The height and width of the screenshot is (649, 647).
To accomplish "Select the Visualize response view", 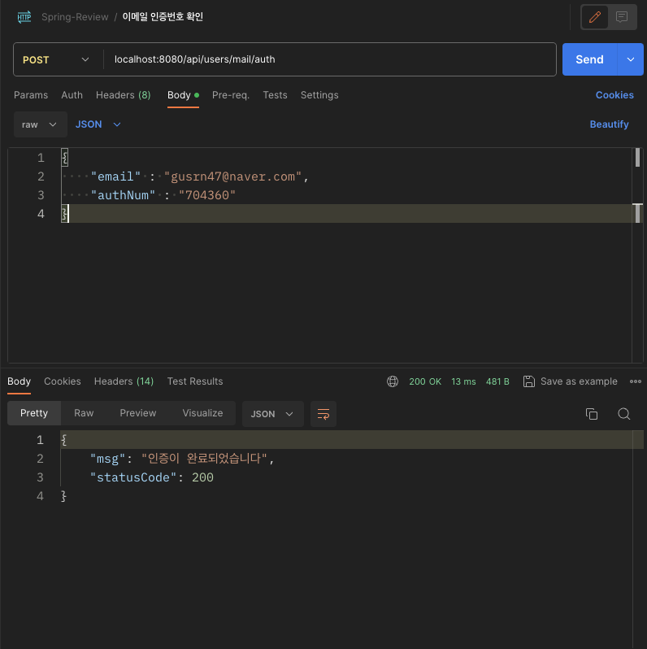I will 202,413.
